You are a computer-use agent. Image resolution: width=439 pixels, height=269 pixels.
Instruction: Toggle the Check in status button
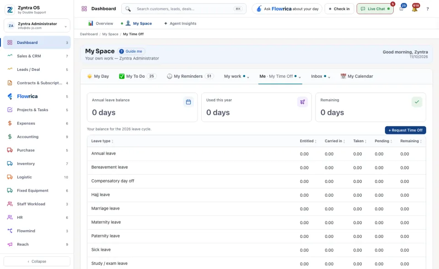click(x=339, y=9)
